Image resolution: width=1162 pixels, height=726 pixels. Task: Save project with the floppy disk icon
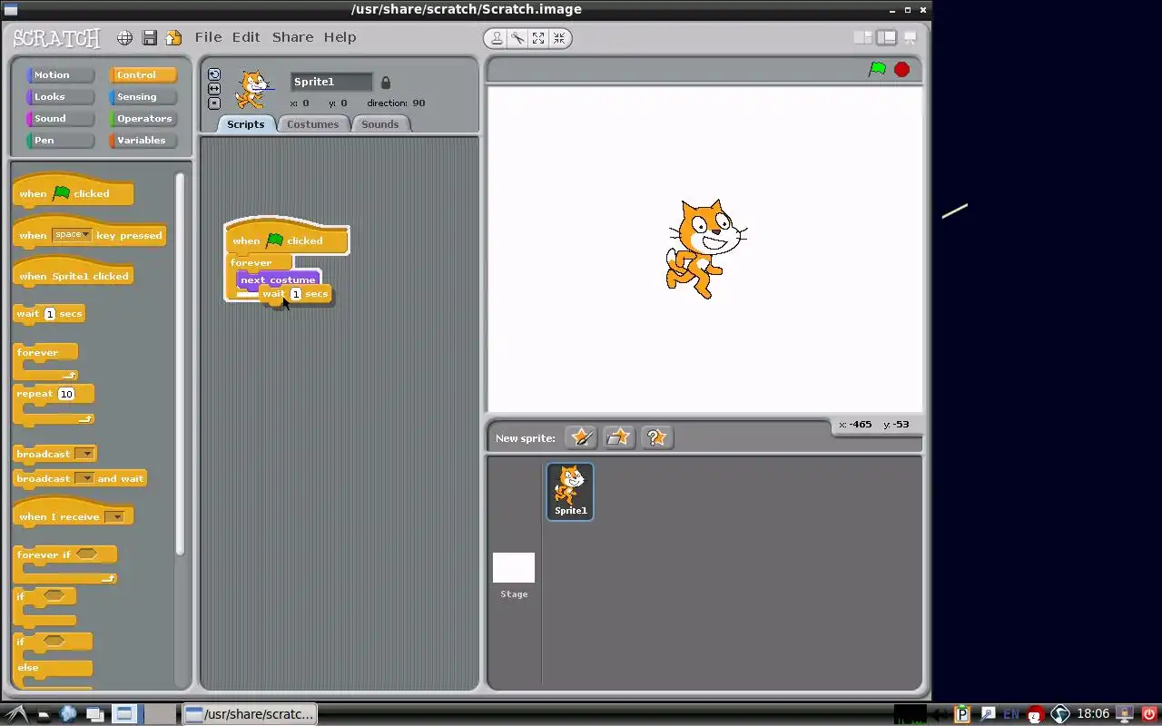tap(150, 37)
